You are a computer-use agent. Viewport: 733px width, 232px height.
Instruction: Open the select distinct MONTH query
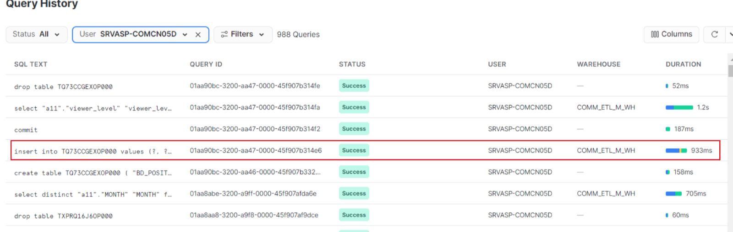tap(93, 195)
